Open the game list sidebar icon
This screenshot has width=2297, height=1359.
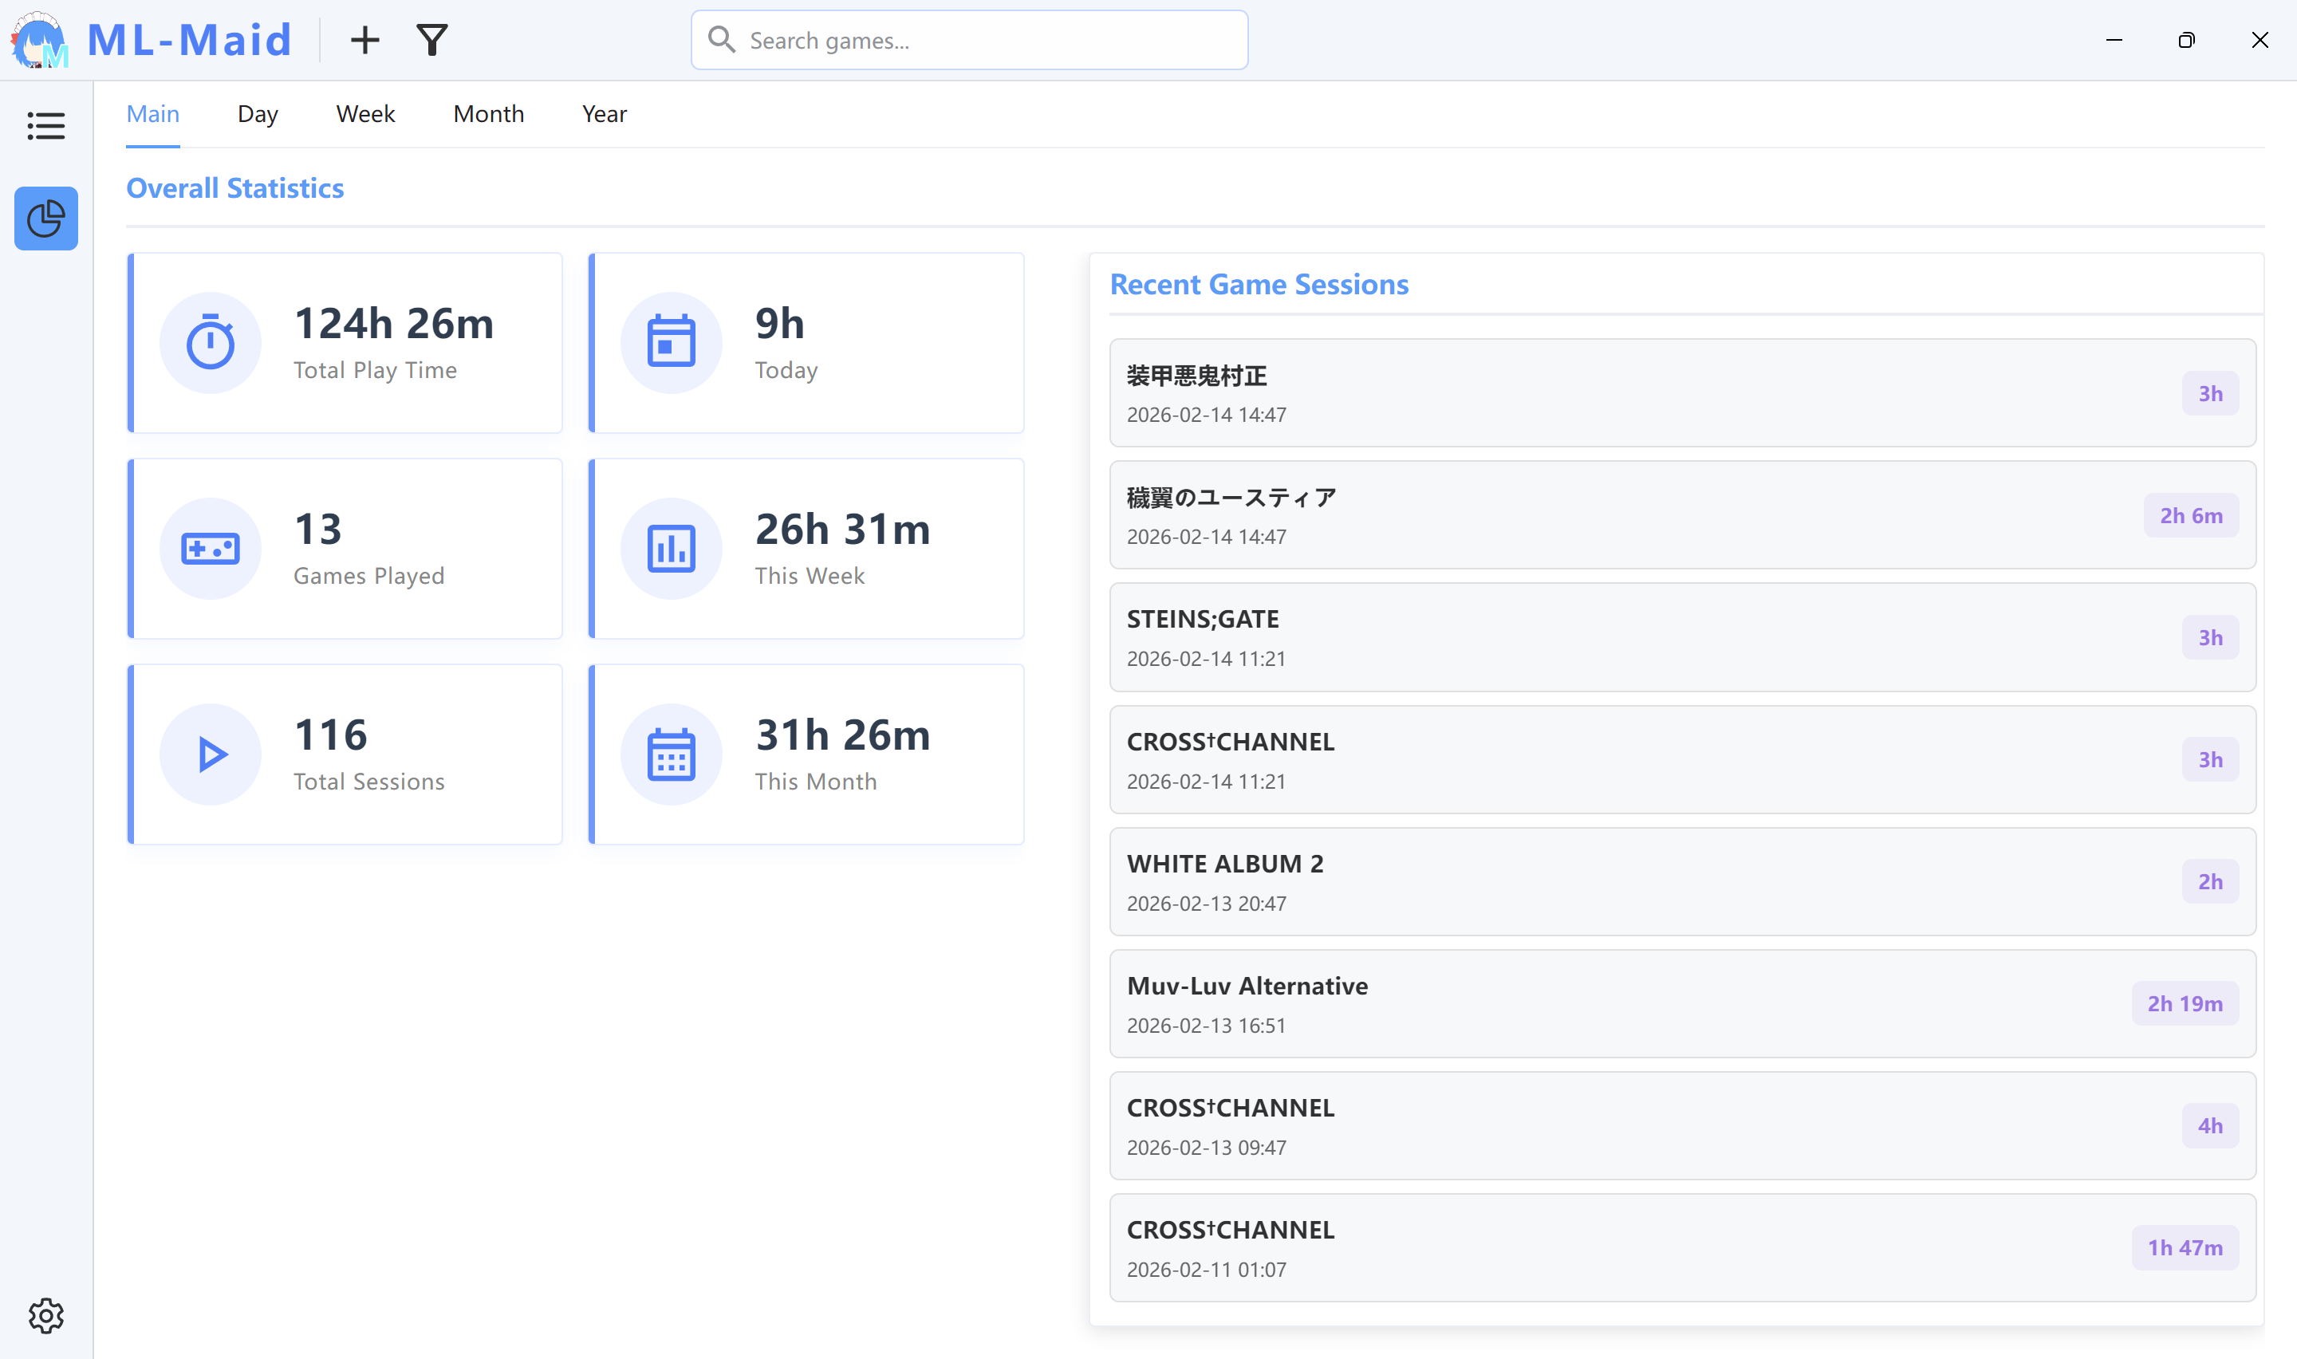click(x=45, y=125)
